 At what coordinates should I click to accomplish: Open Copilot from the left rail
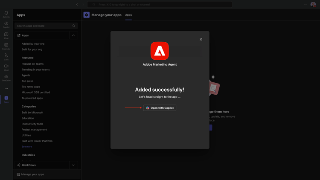(6, 25)
